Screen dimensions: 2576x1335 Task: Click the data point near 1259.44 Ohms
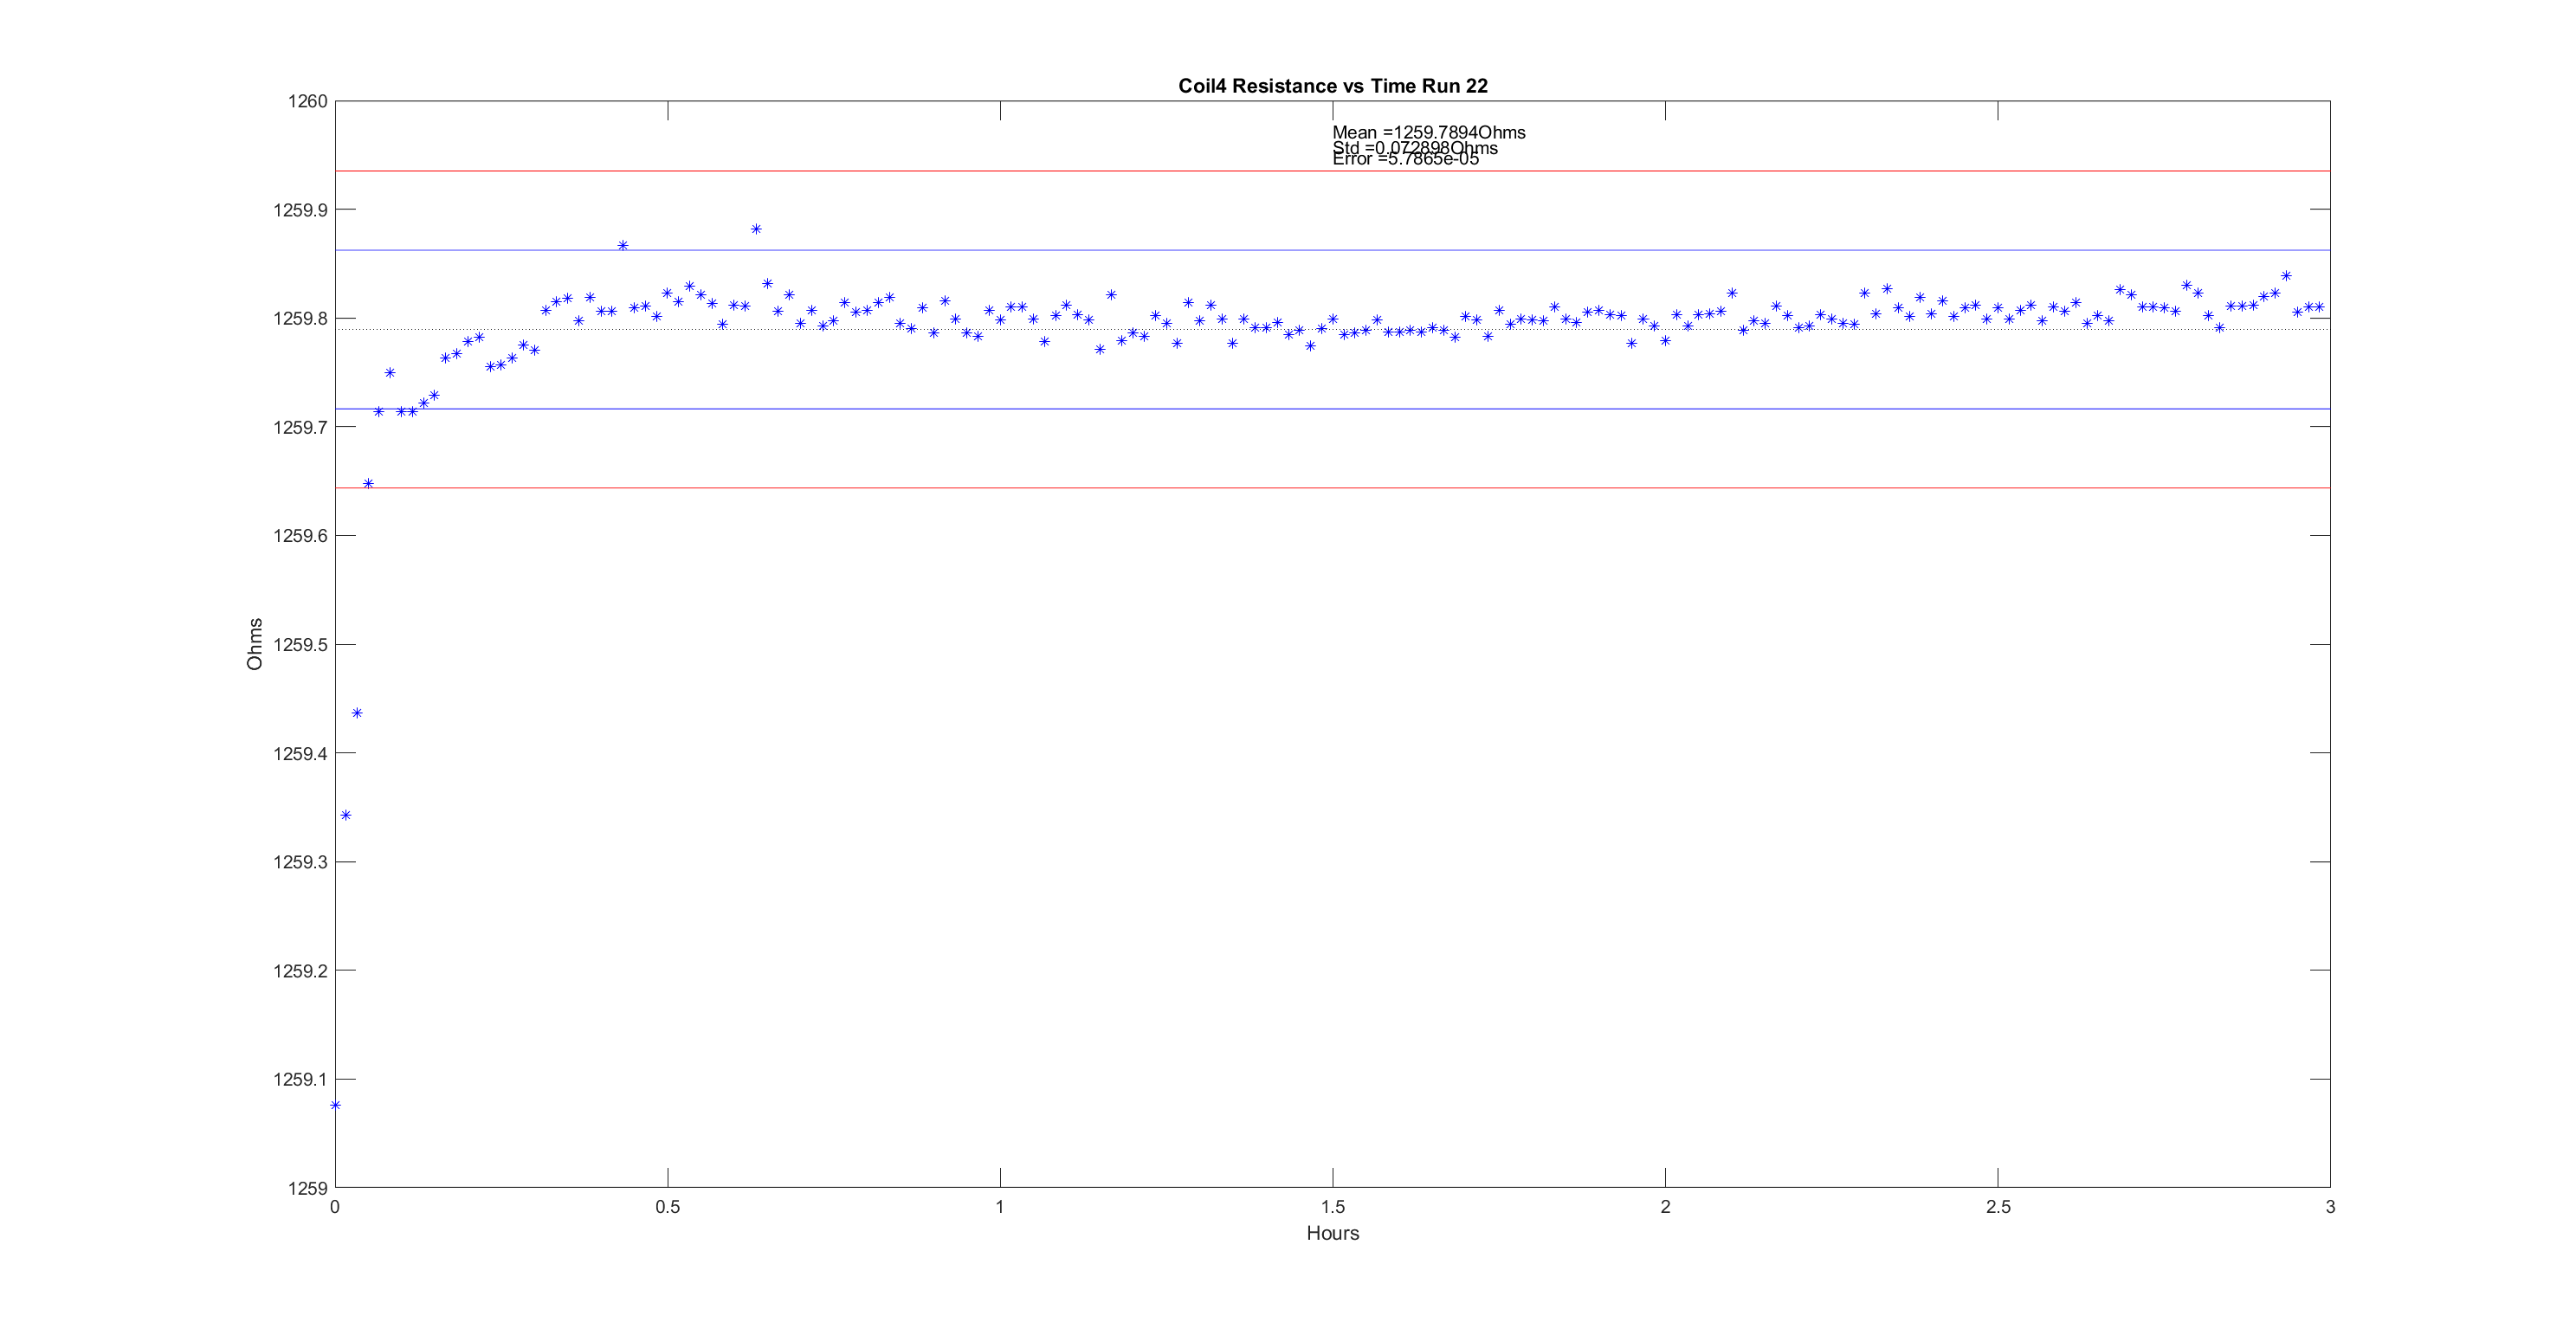click(357, 713)
